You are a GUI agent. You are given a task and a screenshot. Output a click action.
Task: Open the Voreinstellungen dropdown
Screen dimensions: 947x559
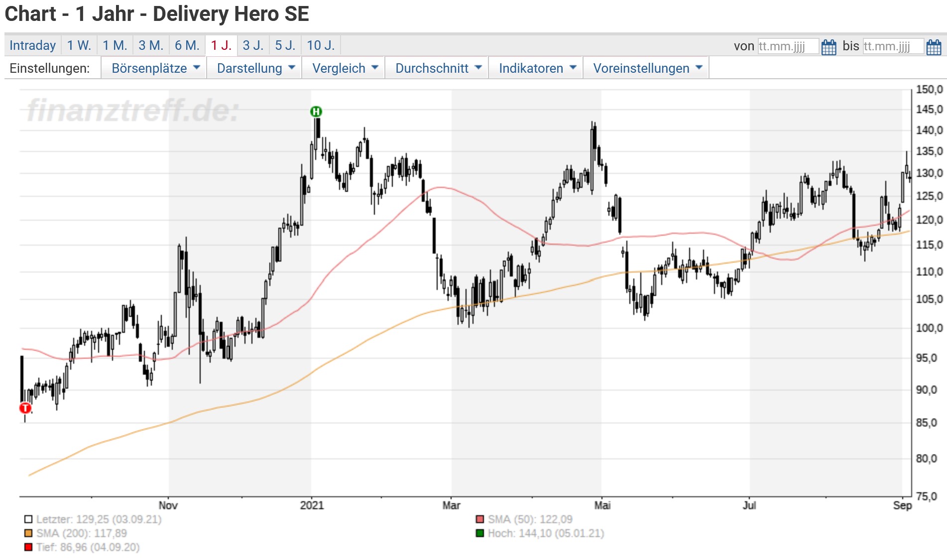646,68
